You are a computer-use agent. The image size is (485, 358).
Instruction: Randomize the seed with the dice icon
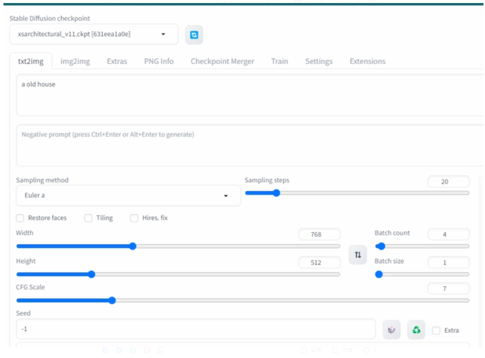(x=392, y=330)
